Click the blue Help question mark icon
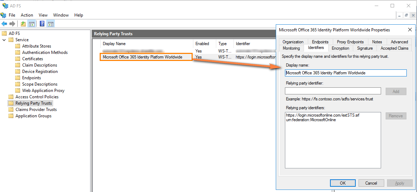The width and height of the screenshot is (417, 192). point(42,24)
